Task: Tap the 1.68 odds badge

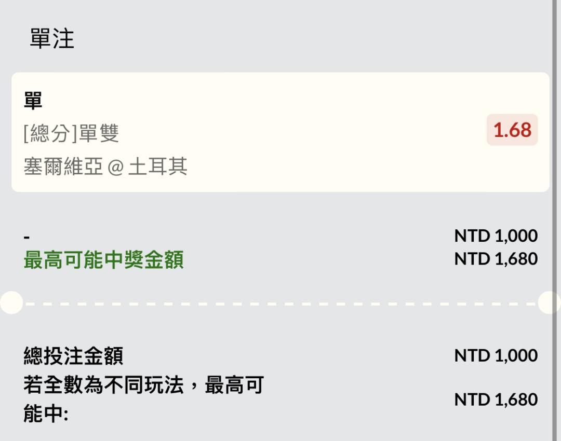Action: (x=512, y=130)
